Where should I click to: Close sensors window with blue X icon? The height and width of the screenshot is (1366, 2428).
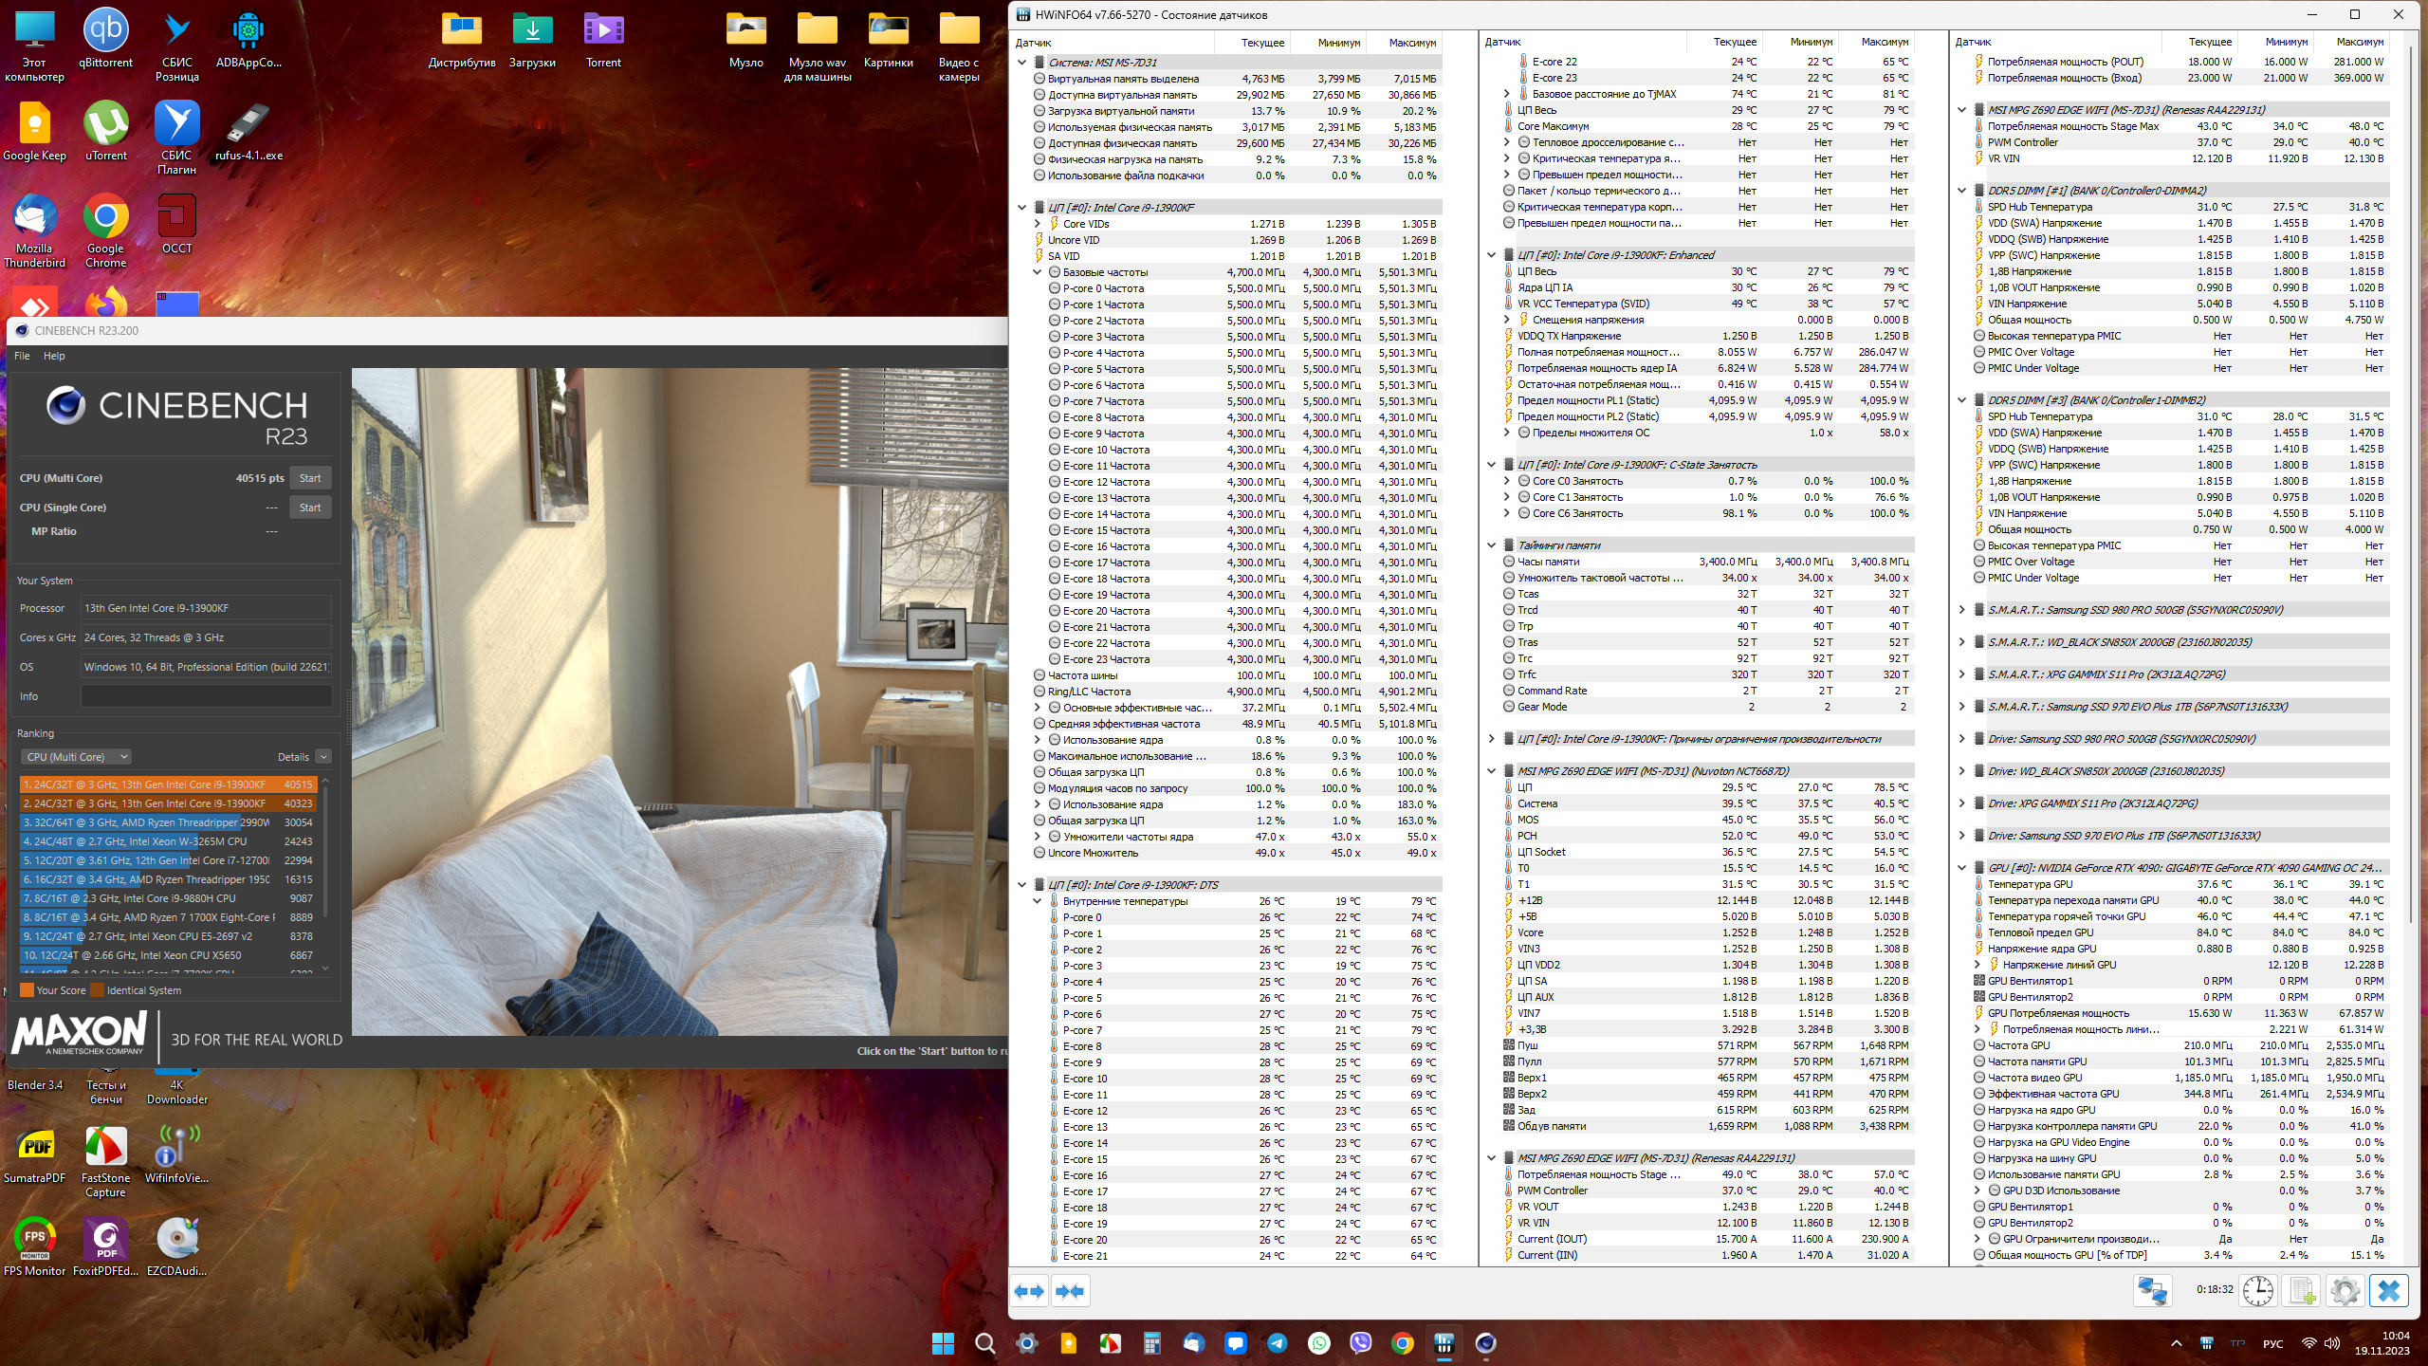coord(2389,1291)
